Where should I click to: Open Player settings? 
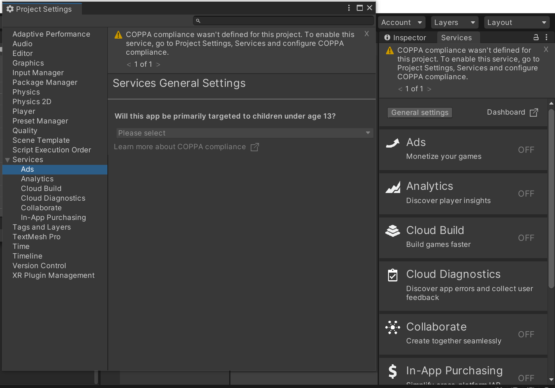[24, 111]
